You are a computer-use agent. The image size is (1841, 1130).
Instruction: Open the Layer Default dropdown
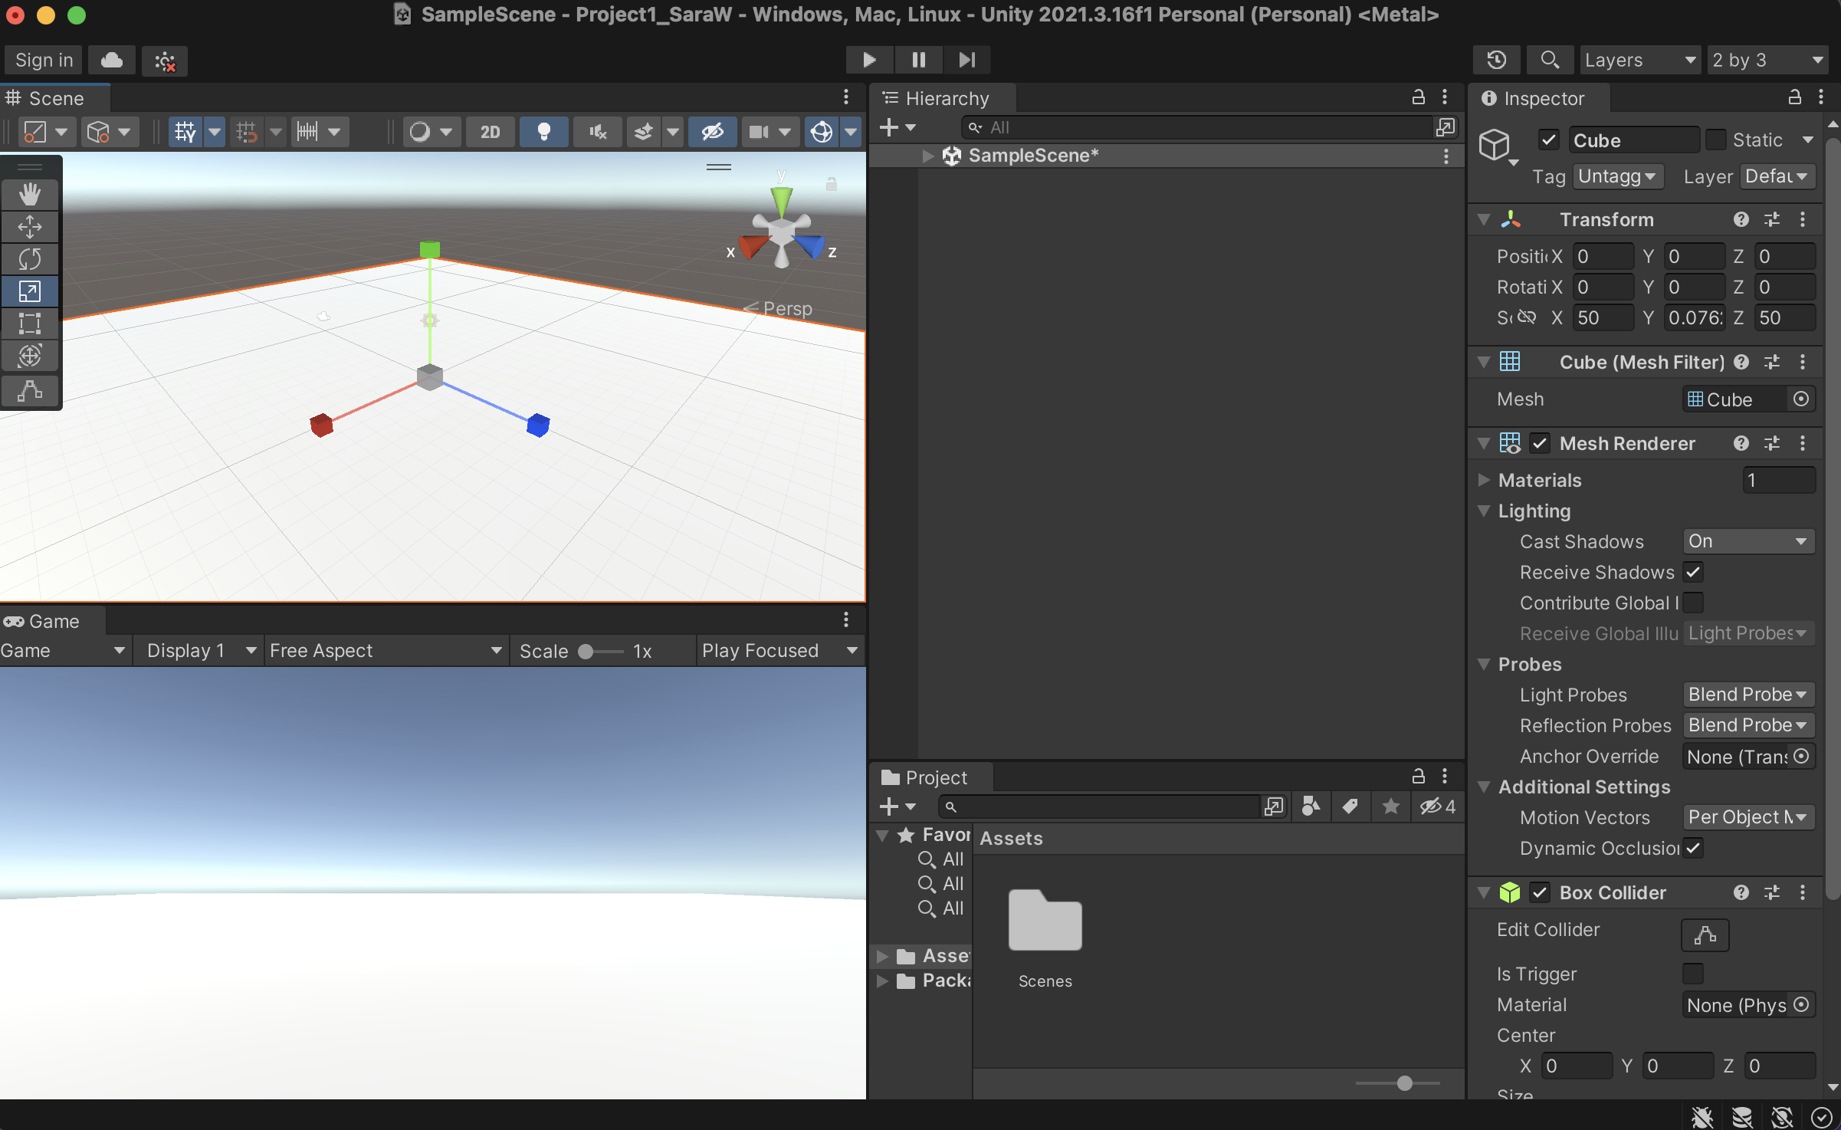pos(1777,177)
